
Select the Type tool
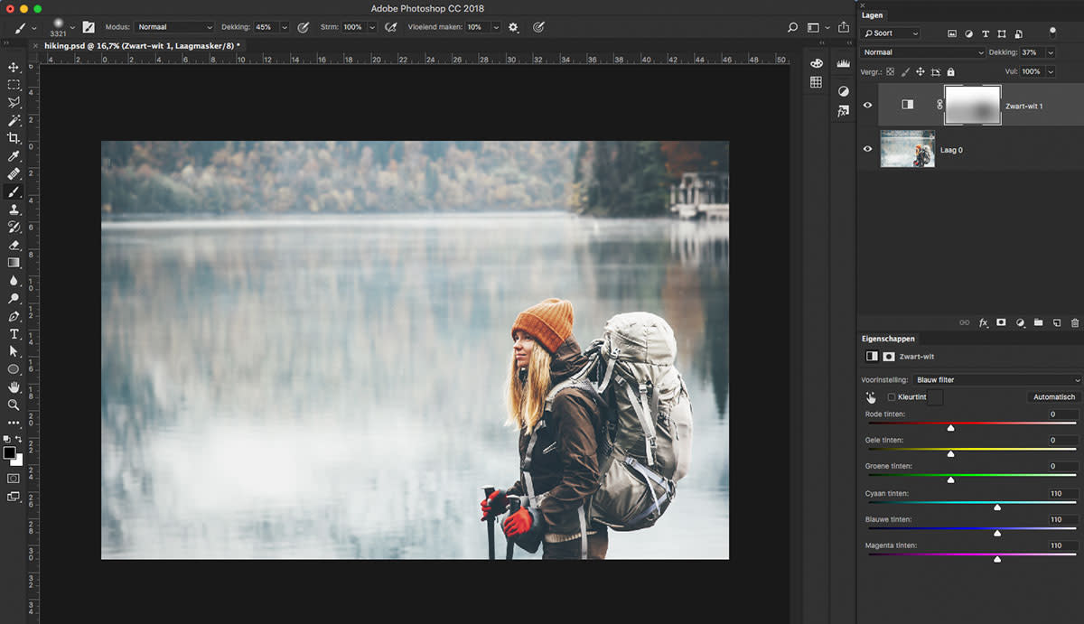point(14,334)
